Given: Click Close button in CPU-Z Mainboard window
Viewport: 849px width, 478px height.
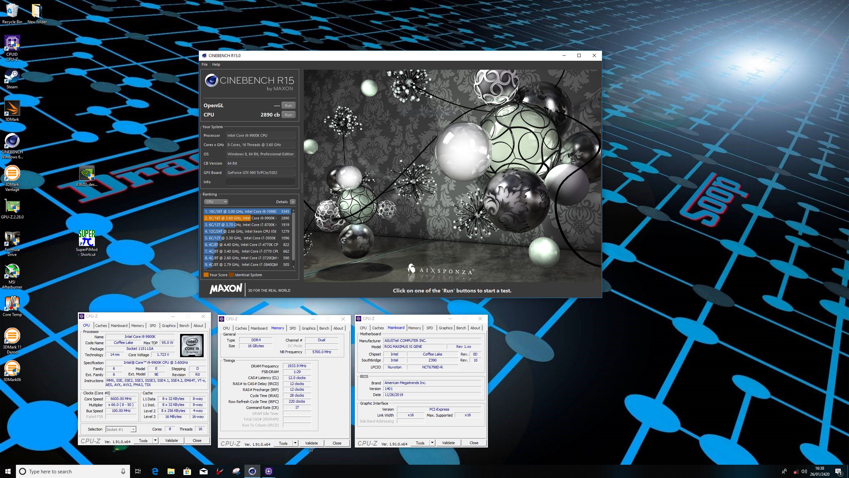Looking at the screenshot, I should pos(474,443).
